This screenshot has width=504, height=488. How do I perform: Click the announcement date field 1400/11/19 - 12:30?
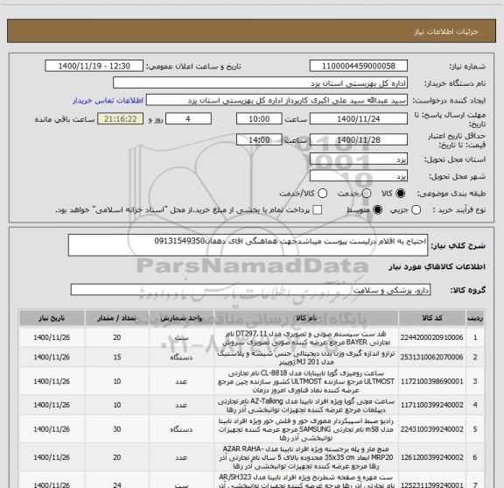[94, 66]
